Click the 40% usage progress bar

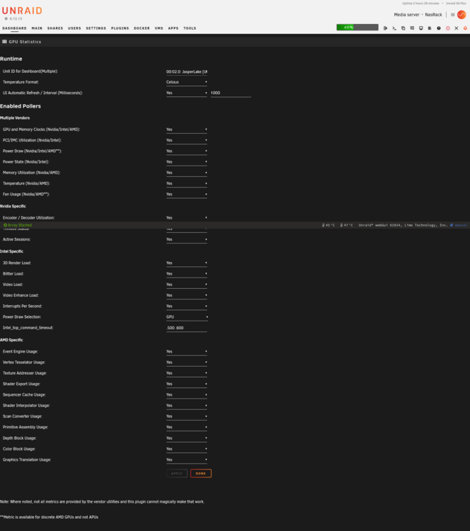tap(358, 28)
